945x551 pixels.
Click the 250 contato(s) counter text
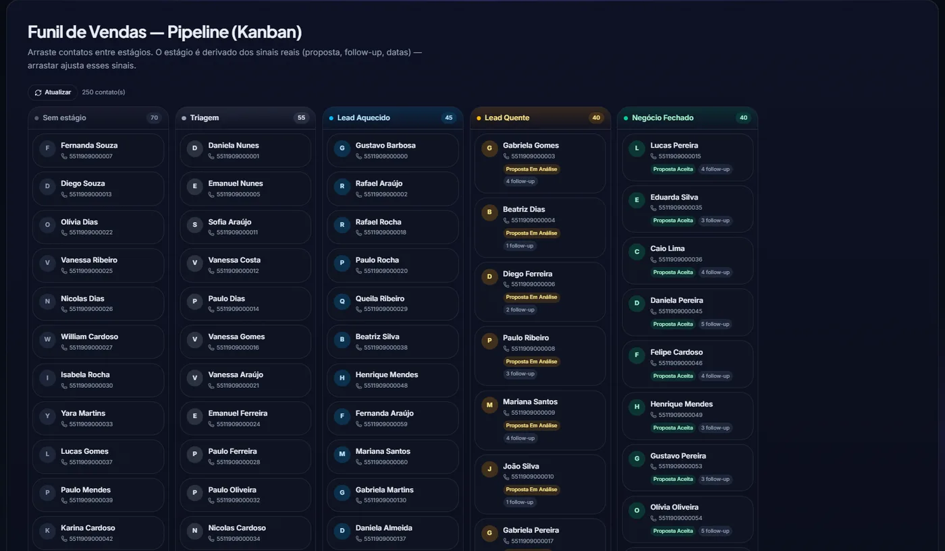(x=103, y=92)
